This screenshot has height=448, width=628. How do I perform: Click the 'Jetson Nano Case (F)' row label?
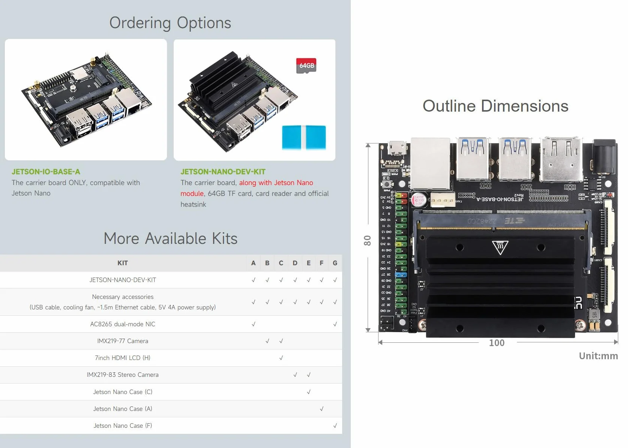[x=123, y=426]
